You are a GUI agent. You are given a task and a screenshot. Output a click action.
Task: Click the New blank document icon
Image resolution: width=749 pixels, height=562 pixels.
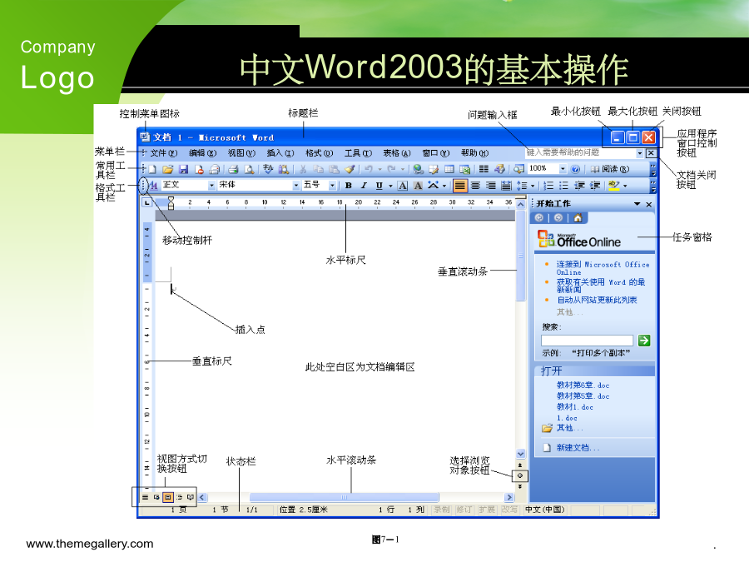point(152,169)
